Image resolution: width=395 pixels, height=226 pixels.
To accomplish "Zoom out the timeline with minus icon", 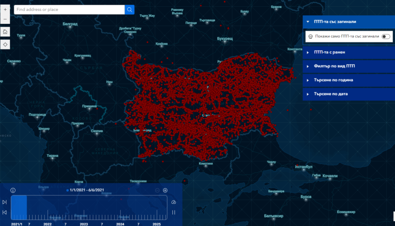I will coord(157,190).
